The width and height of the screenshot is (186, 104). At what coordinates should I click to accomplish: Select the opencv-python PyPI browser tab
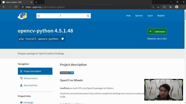(17, 2)
